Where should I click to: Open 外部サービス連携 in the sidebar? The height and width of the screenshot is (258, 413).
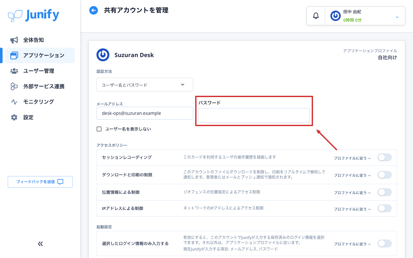coord(40,86)
